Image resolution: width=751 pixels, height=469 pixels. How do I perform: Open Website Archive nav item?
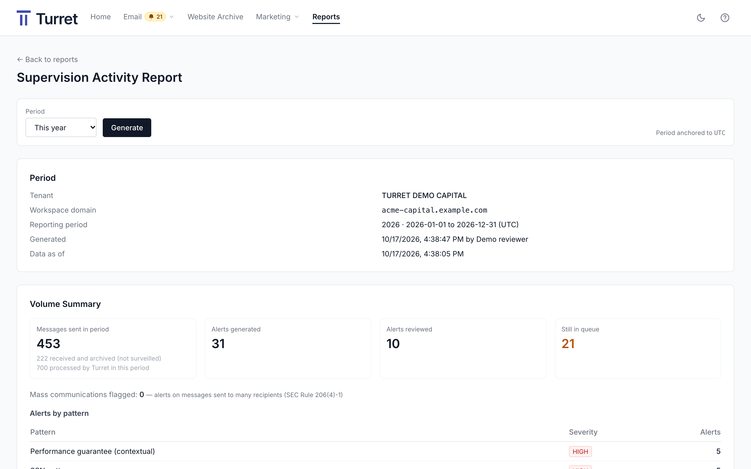(215, 17)
